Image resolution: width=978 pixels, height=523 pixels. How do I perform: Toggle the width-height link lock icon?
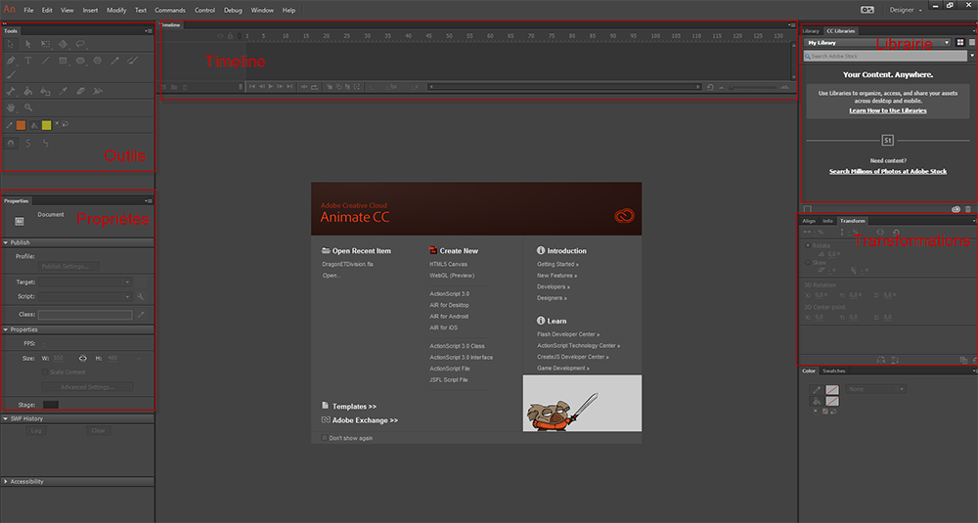83,359
